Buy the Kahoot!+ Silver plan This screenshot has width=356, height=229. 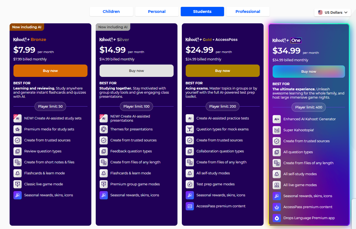[137, 71]
